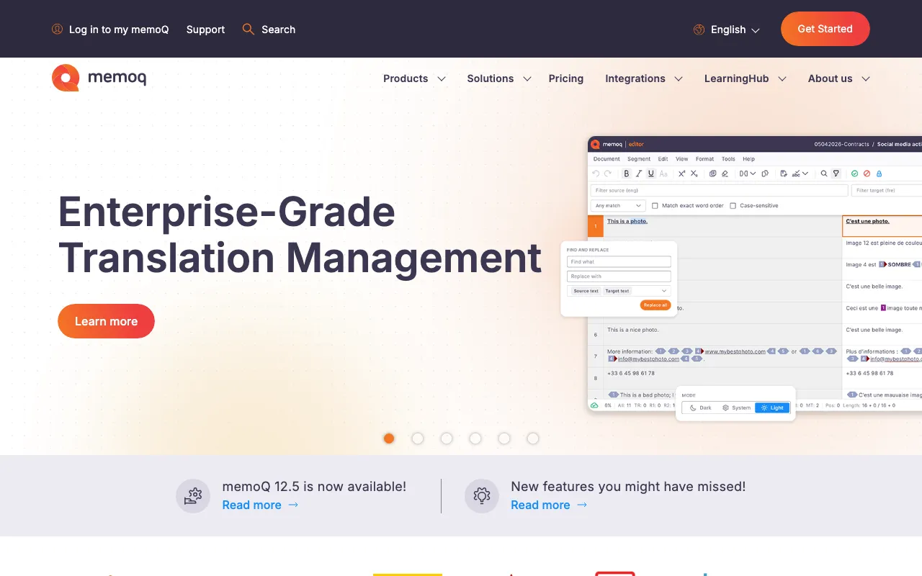Focus the Replace with field
The image size is (922, 576).
point(619,276)
